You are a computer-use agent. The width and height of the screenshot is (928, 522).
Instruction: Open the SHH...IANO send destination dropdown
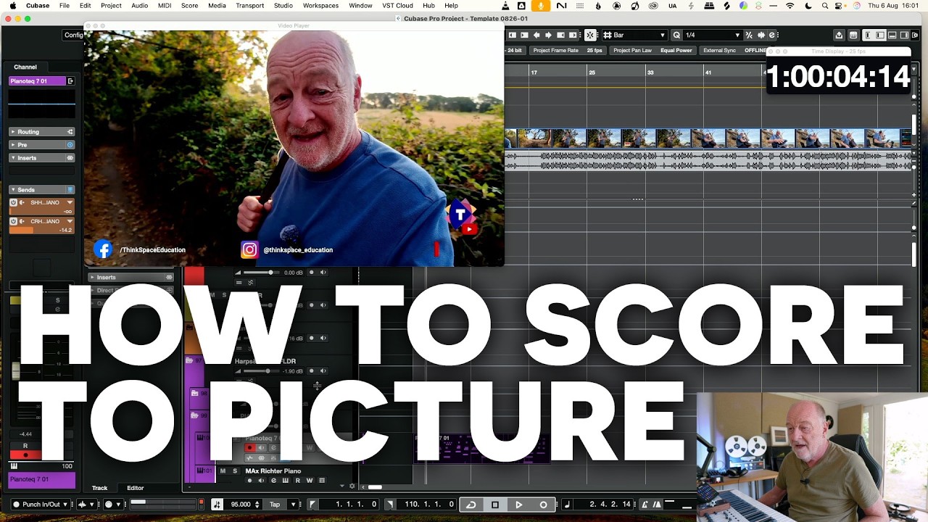pyautogui.click(x=70, y=203)
